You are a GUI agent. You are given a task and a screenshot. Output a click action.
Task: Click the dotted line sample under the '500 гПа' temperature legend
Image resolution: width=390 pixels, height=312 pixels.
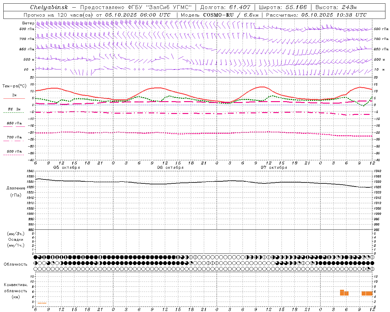coord(13,155)
